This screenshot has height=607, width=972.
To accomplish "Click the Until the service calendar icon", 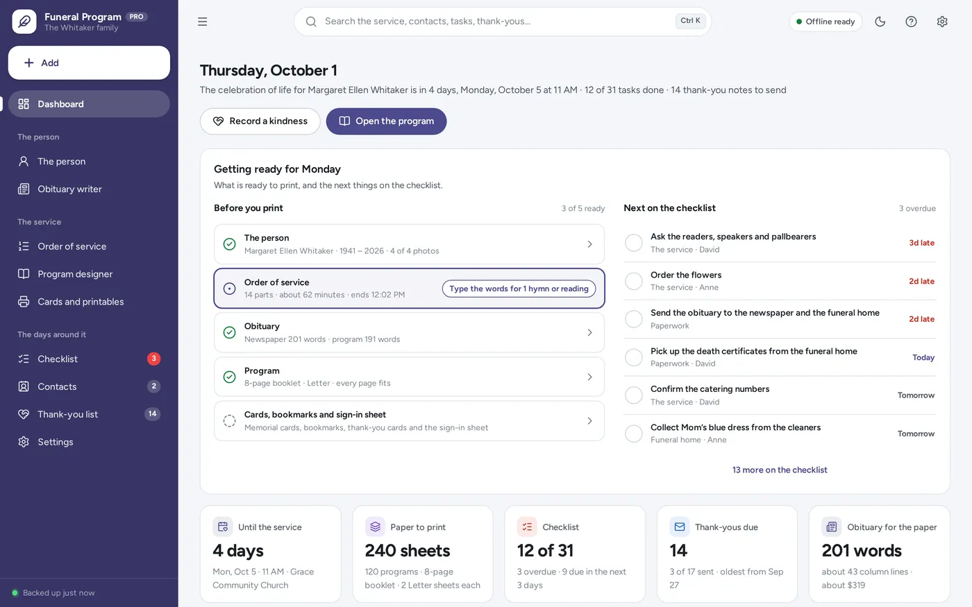I will tap(223, 527).
